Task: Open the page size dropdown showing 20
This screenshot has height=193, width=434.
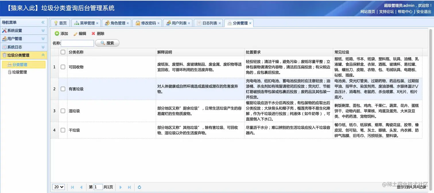Action: 58,187
